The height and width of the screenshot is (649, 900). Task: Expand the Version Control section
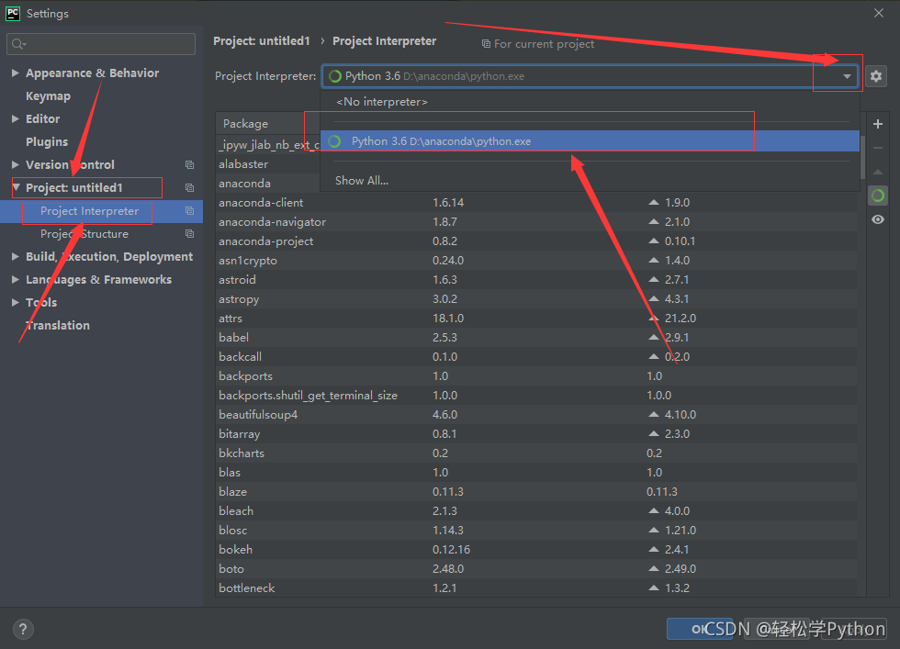point(16,164)
